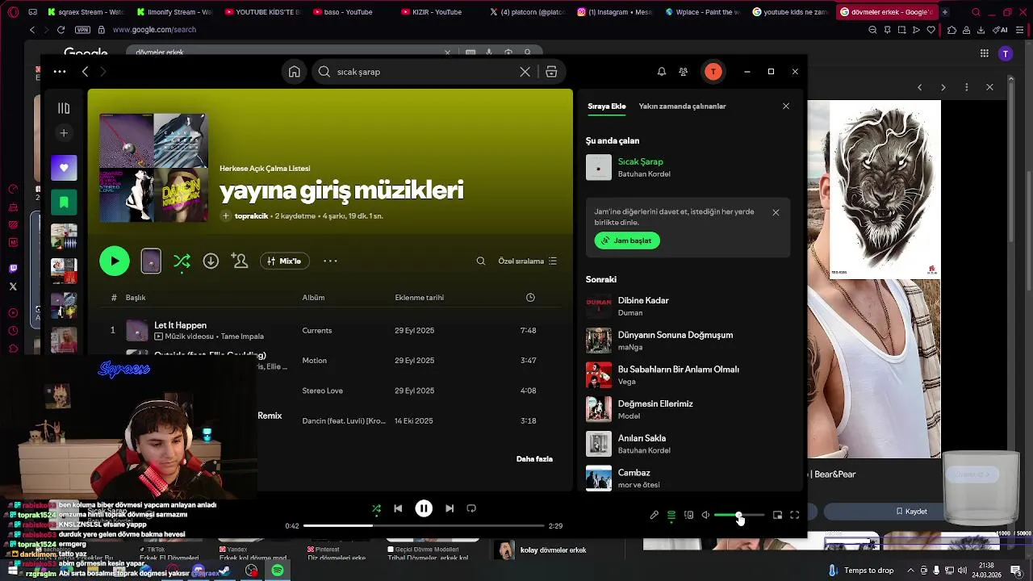Click the Browse icon beside the Spotify search box
This screenshot has height=581, width=1033.
point(551,72)
